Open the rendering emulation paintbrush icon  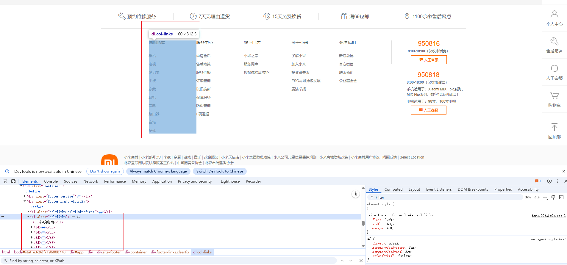[x=553, y=197]
